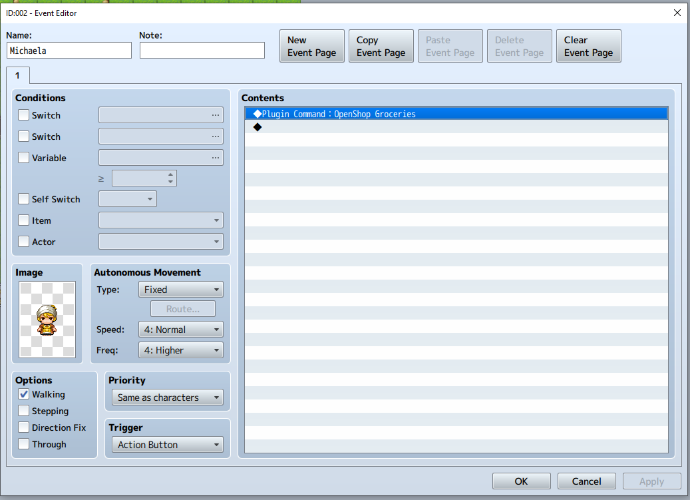
Task: Open the Speed dropdown showing 4: Normal
Action: coord(181,329)
